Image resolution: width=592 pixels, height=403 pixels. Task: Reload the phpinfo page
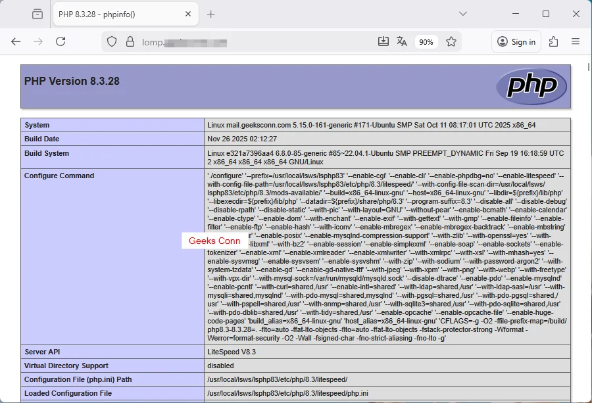60,41
